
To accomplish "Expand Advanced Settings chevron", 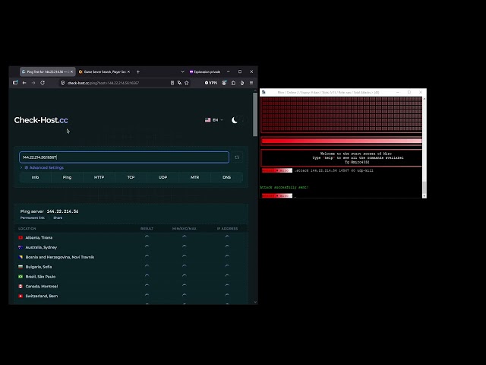I will 21,167.
